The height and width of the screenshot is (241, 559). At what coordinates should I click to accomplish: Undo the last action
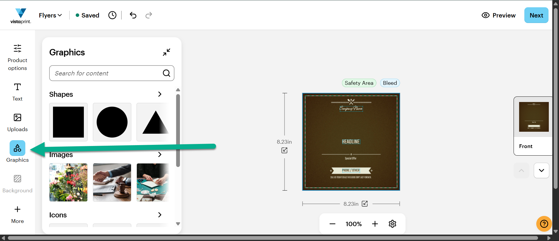pyautogui.click(x=133, y=15)
